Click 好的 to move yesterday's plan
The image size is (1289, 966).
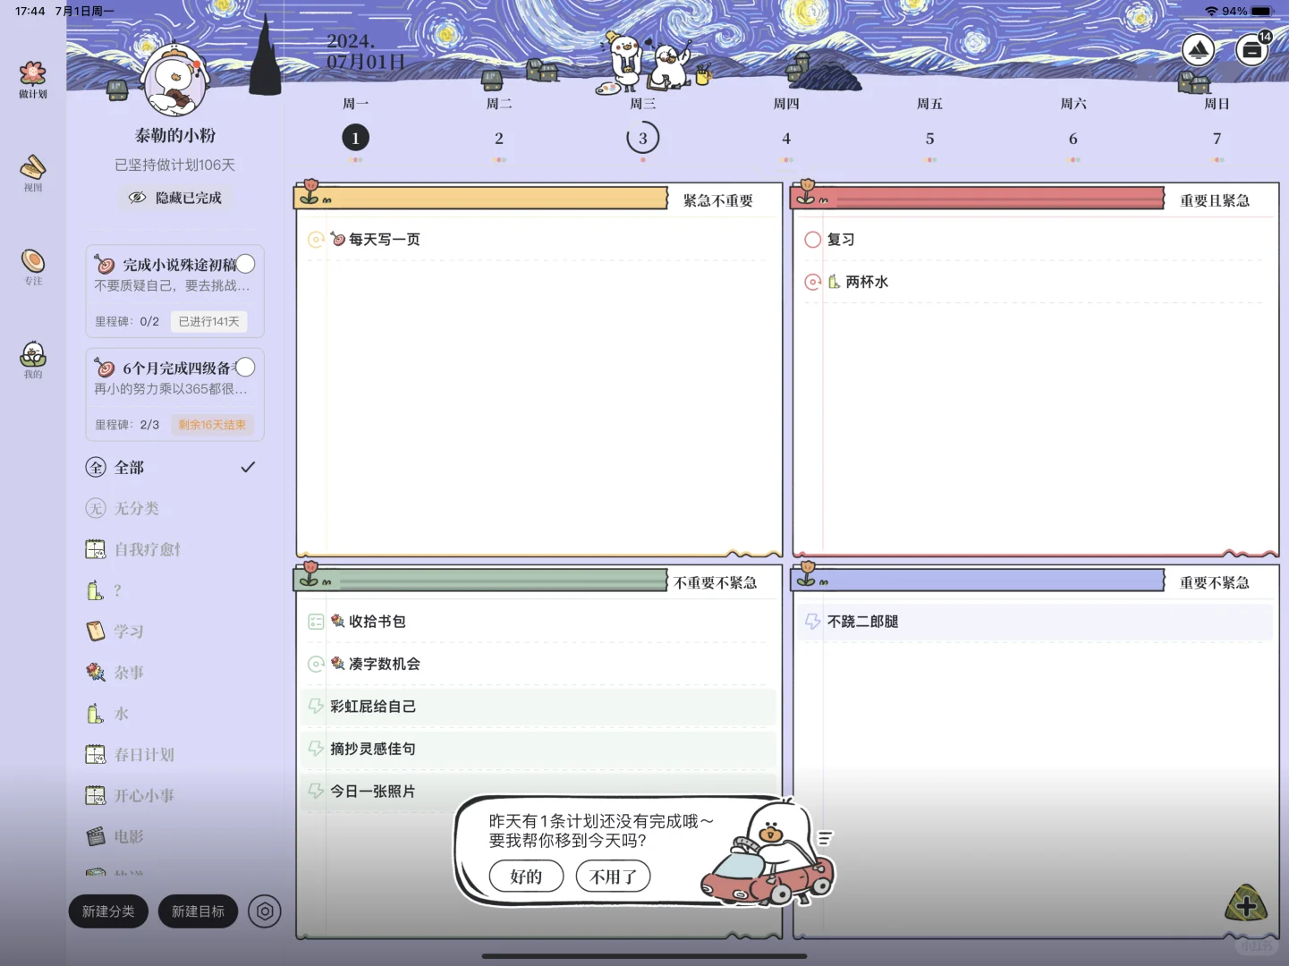pyautogui.click(x=526, y=876)
